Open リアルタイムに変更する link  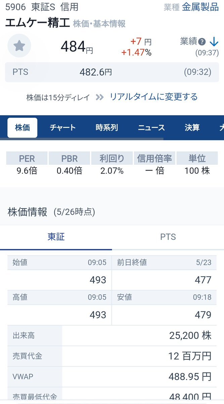[x=153, y=97]
